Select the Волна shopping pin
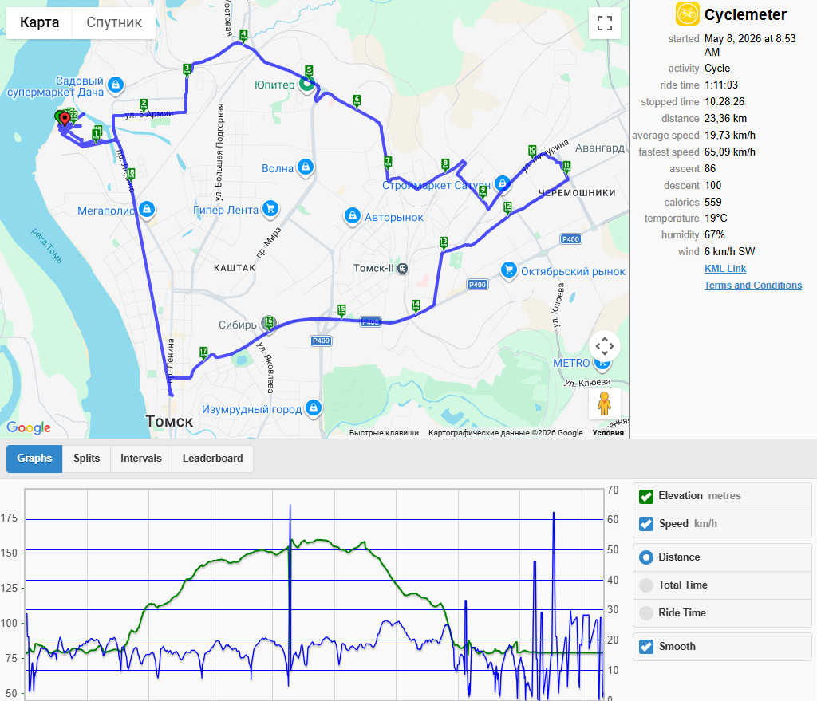The width and height of the screenshot is (817, 701). click(306, 167)
